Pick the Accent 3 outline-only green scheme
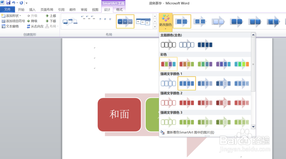 168,122
